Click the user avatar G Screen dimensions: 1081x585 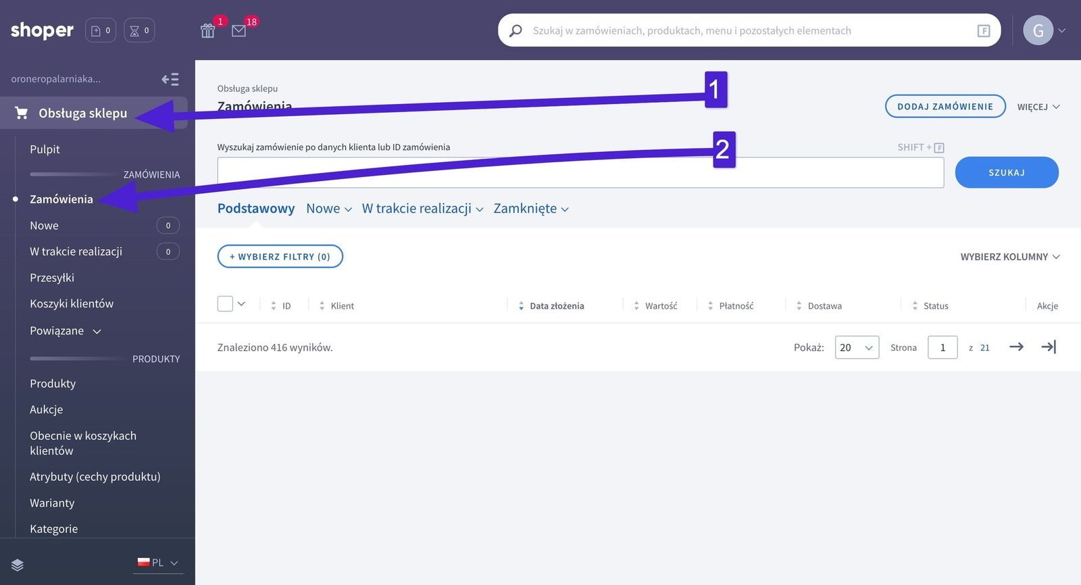click(1038, 30)
